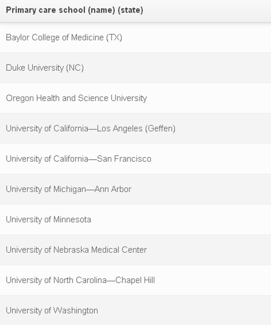Select the University of Minnesota row
Image resolution: width=271 pixels, height=325 pixels.
click(135, 219)
